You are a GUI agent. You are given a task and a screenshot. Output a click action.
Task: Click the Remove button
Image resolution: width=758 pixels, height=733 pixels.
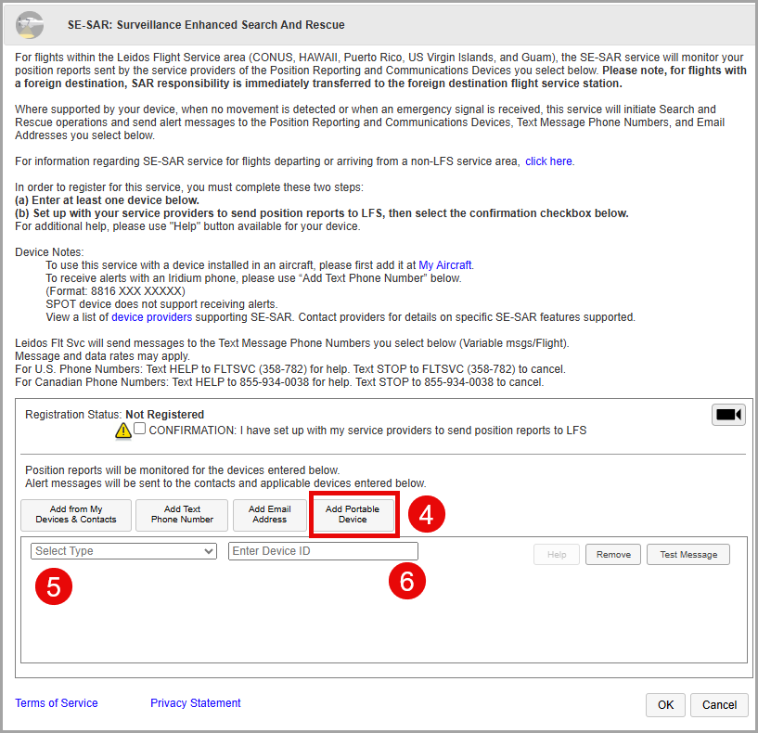(x=613, y=555)
